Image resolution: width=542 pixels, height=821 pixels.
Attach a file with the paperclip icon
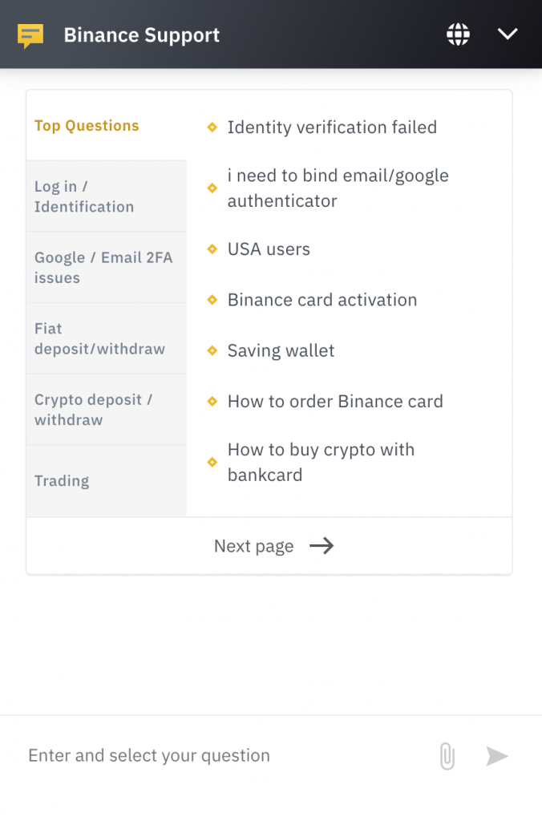tap(447, 755)
